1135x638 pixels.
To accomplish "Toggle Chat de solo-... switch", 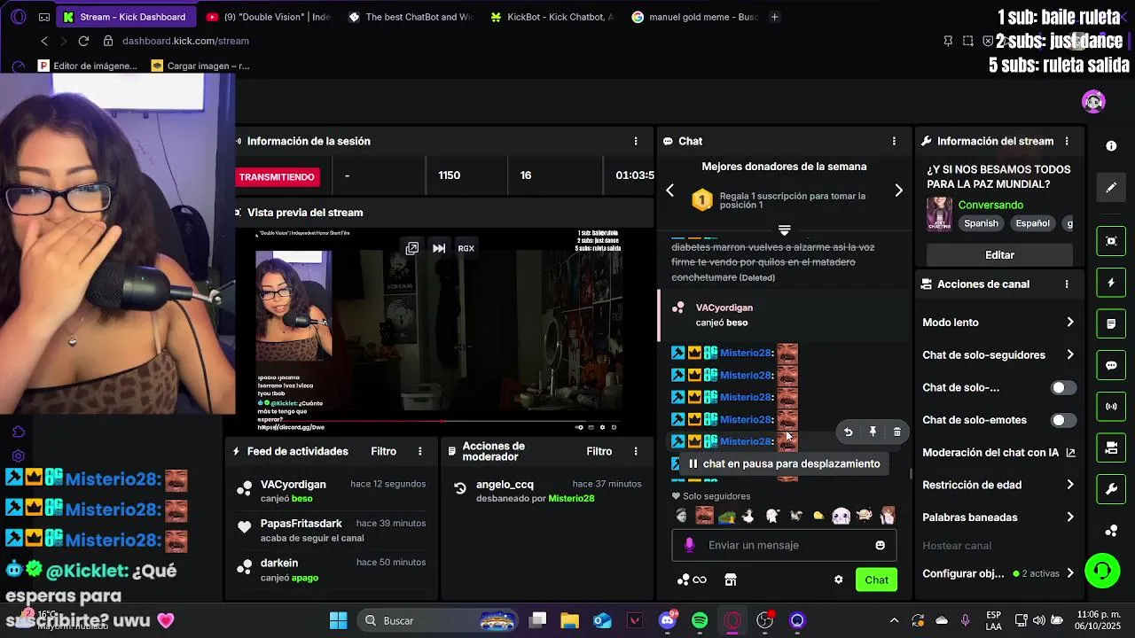I will pos(1063,387).
